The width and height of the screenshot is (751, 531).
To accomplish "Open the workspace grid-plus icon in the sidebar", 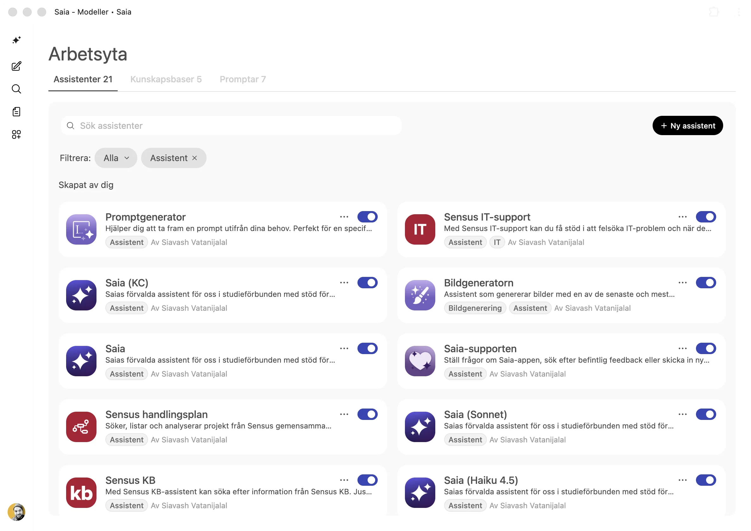I will 16,134.
